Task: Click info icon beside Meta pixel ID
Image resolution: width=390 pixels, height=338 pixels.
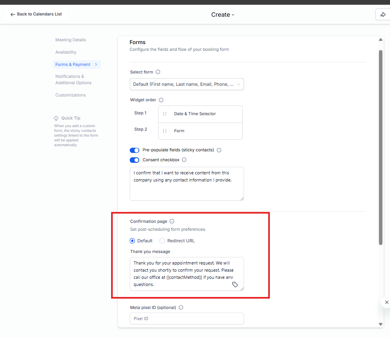Action: [181, 307]
